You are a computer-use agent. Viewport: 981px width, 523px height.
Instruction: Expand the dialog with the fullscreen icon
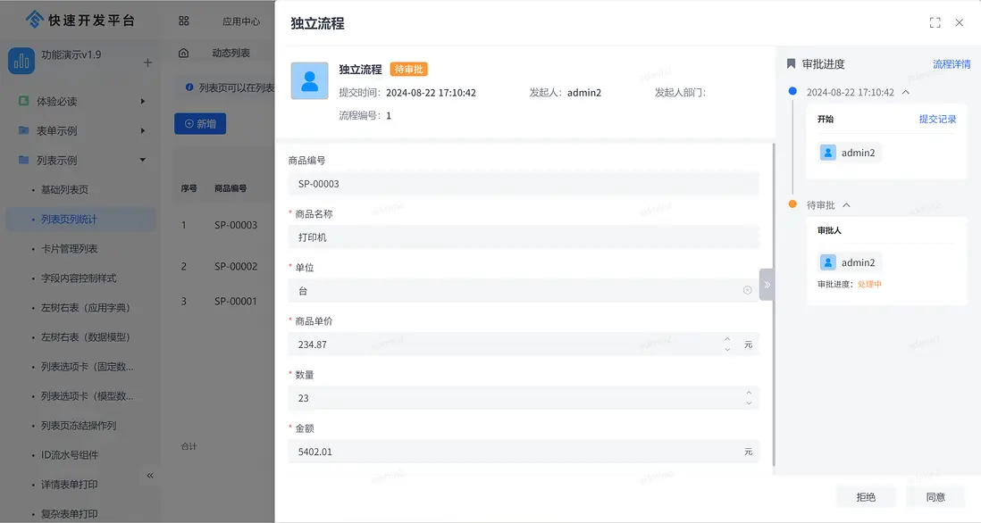[x=933, y=22]
